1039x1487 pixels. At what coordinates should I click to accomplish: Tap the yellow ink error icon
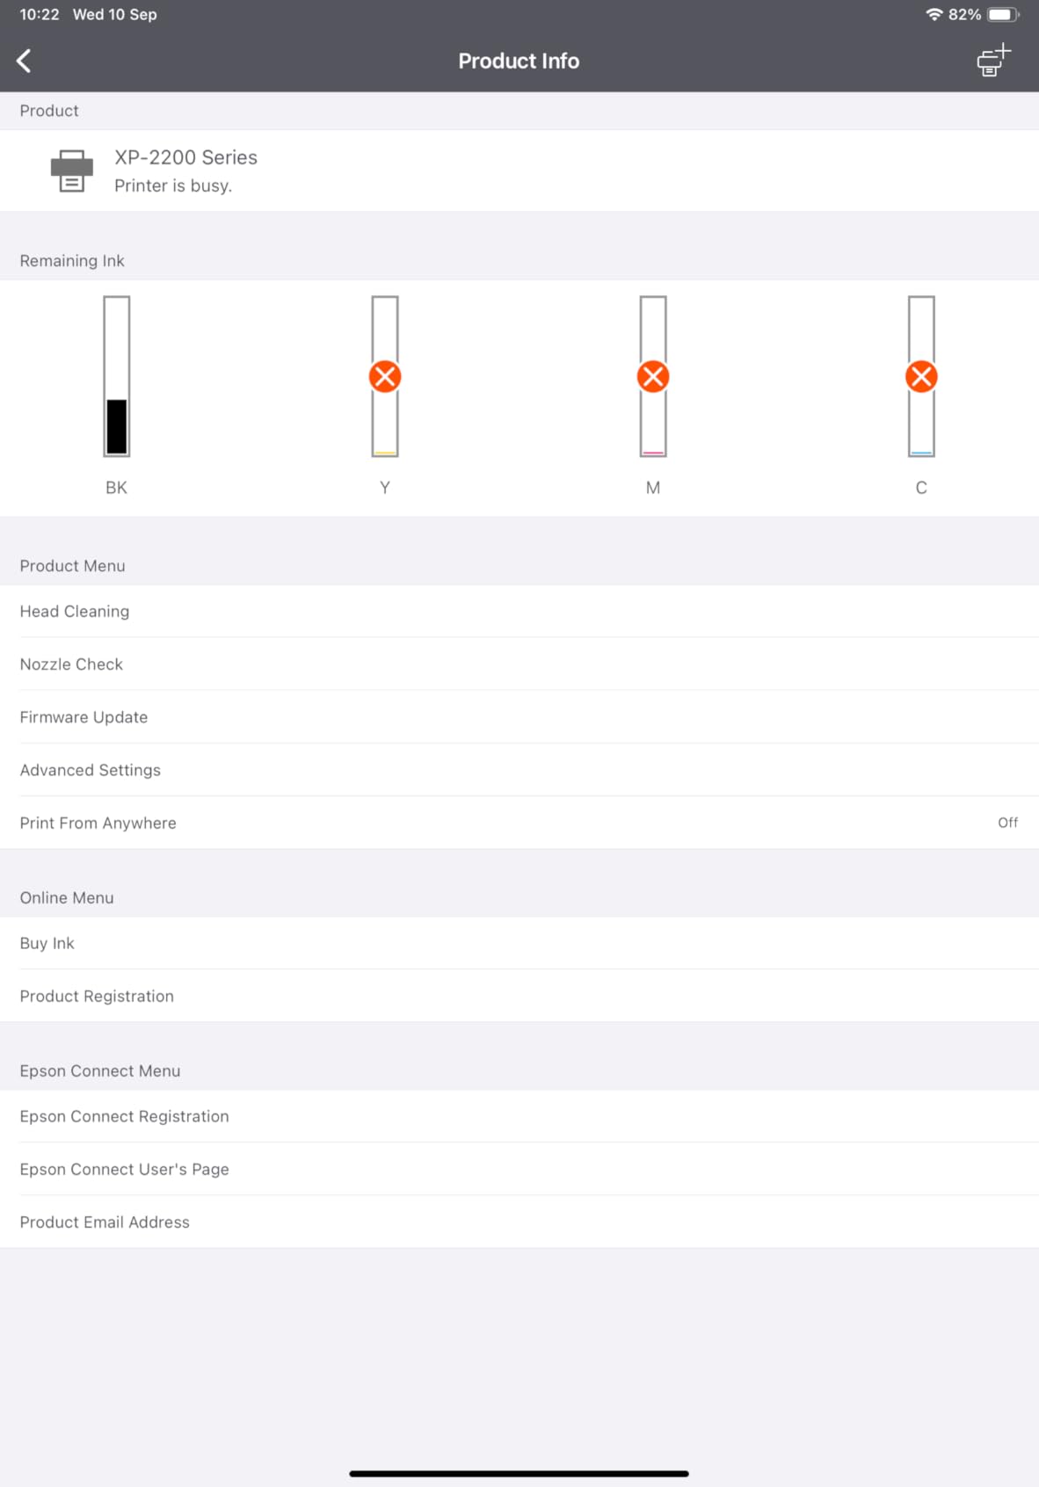point(385,377)
